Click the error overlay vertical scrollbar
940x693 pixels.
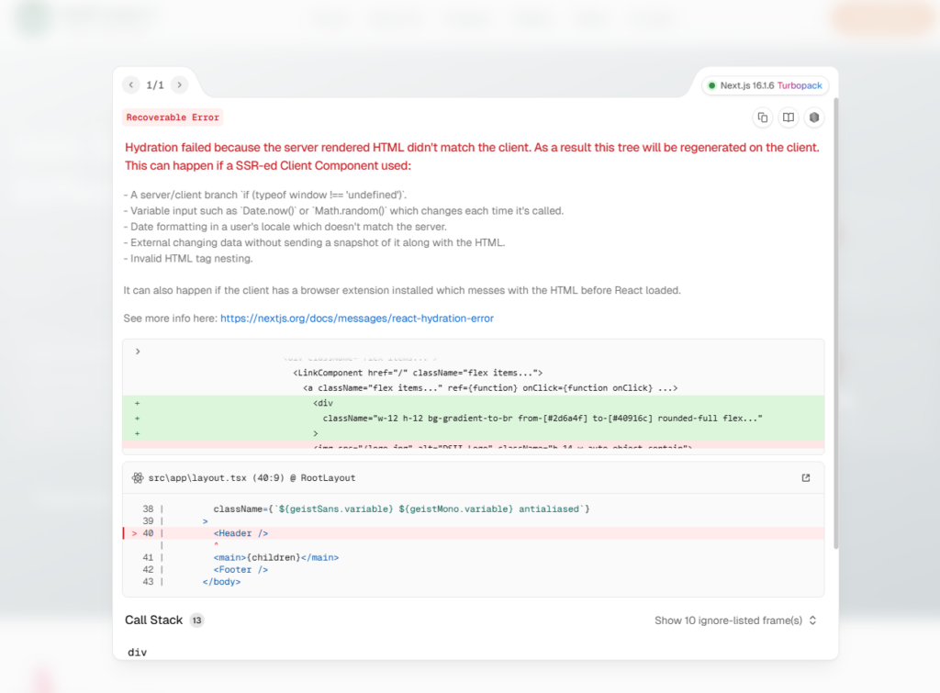tap(834, 321)
